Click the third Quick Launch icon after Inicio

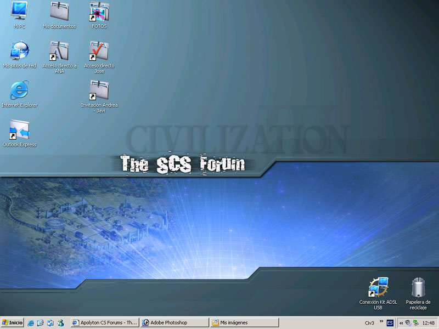(50, 323)
